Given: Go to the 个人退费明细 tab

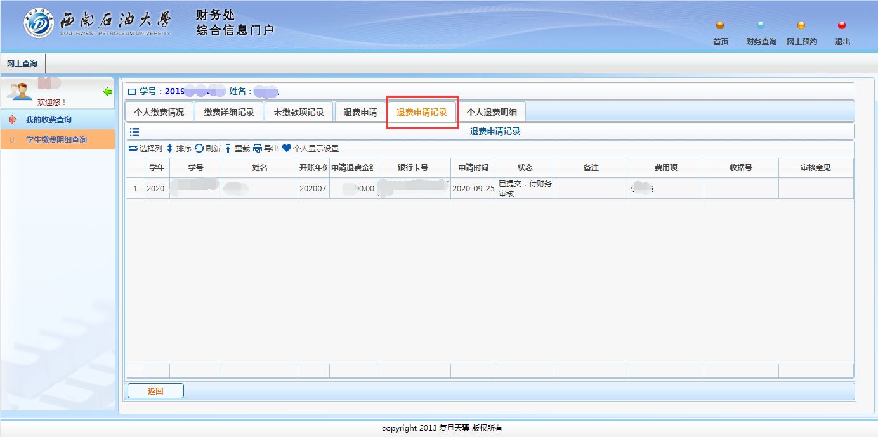Looking at the screenshot, I should pos(492,112).
